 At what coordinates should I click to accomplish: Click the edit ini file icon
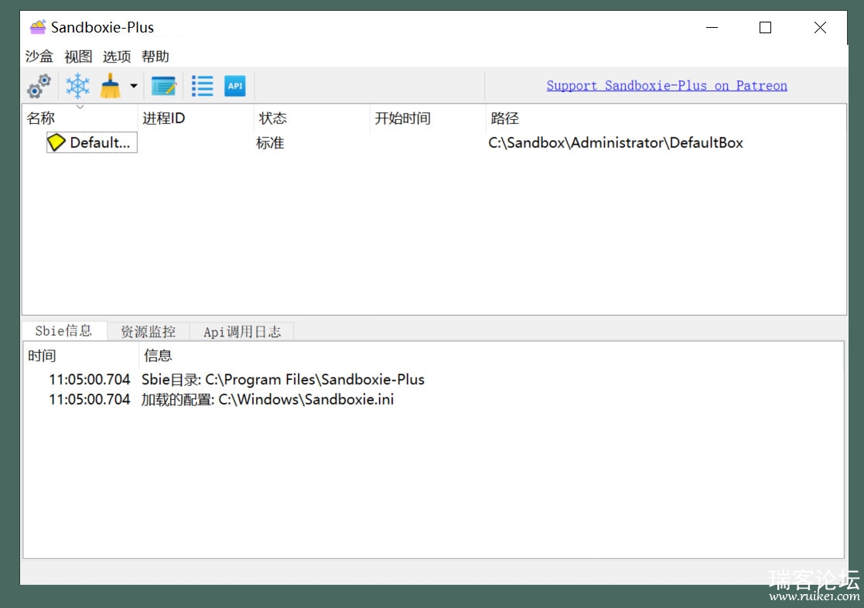click(164, 86)
